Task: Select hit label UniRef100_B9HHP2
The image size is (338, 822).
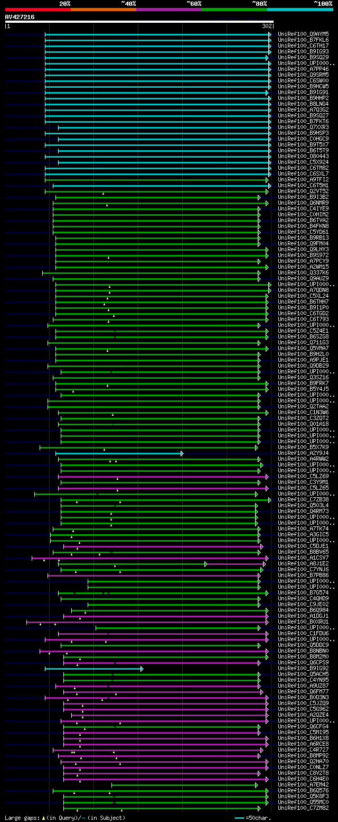Action: 304,98
